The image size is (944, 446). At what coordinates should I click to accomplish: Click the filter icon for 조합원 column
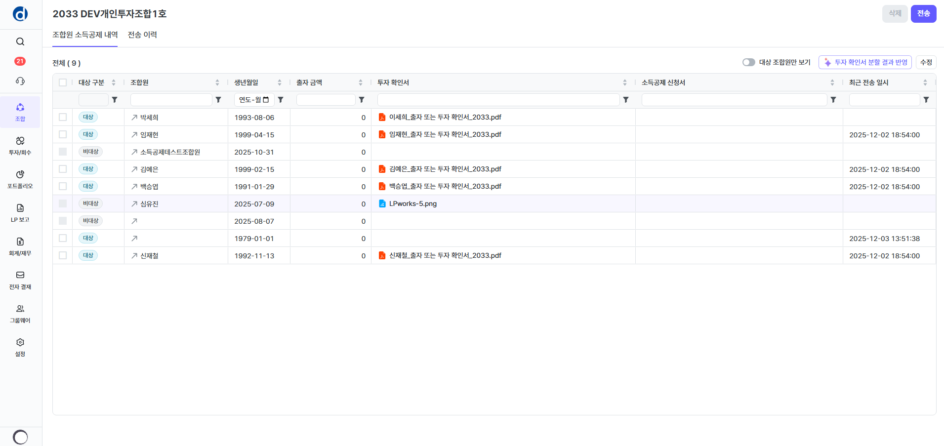pos(218,100)
